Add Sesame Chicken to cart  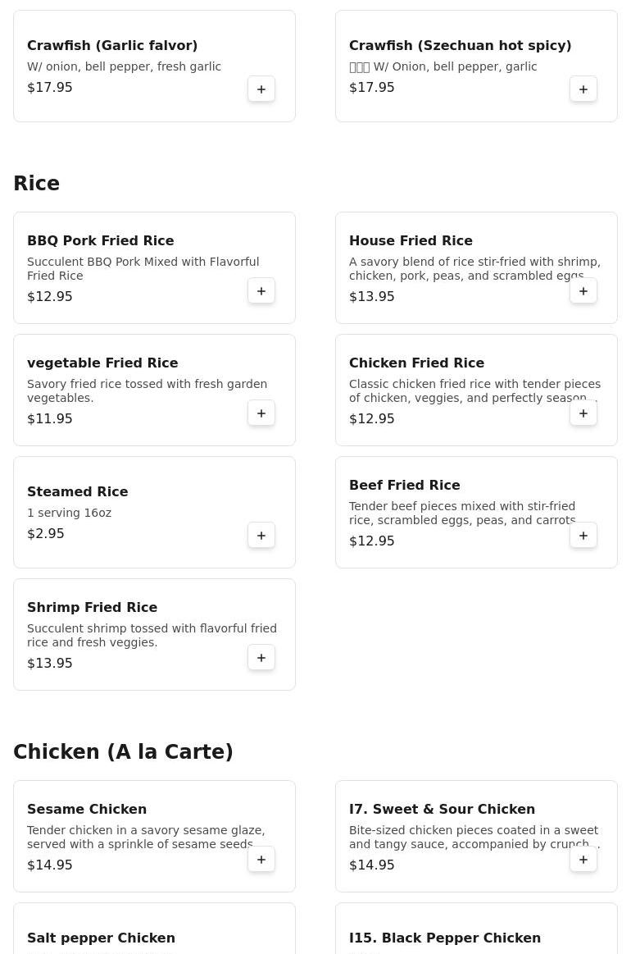coord(261,859)
